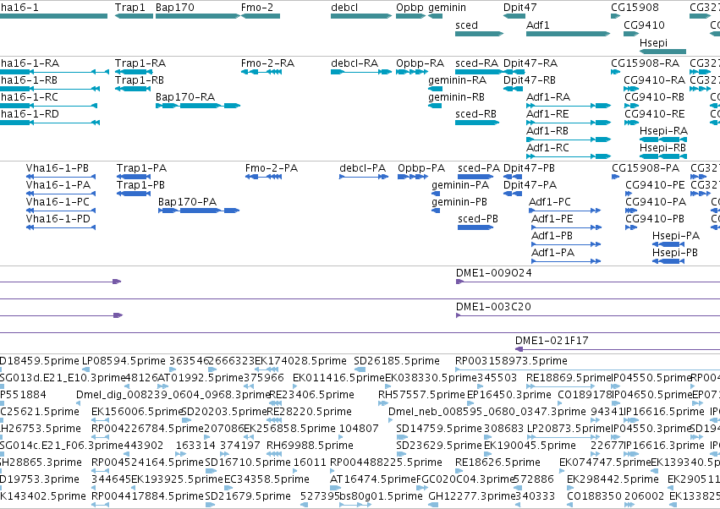Click protein debcl-PA
The height and width of the screenshot is (509, 720).
364,177
